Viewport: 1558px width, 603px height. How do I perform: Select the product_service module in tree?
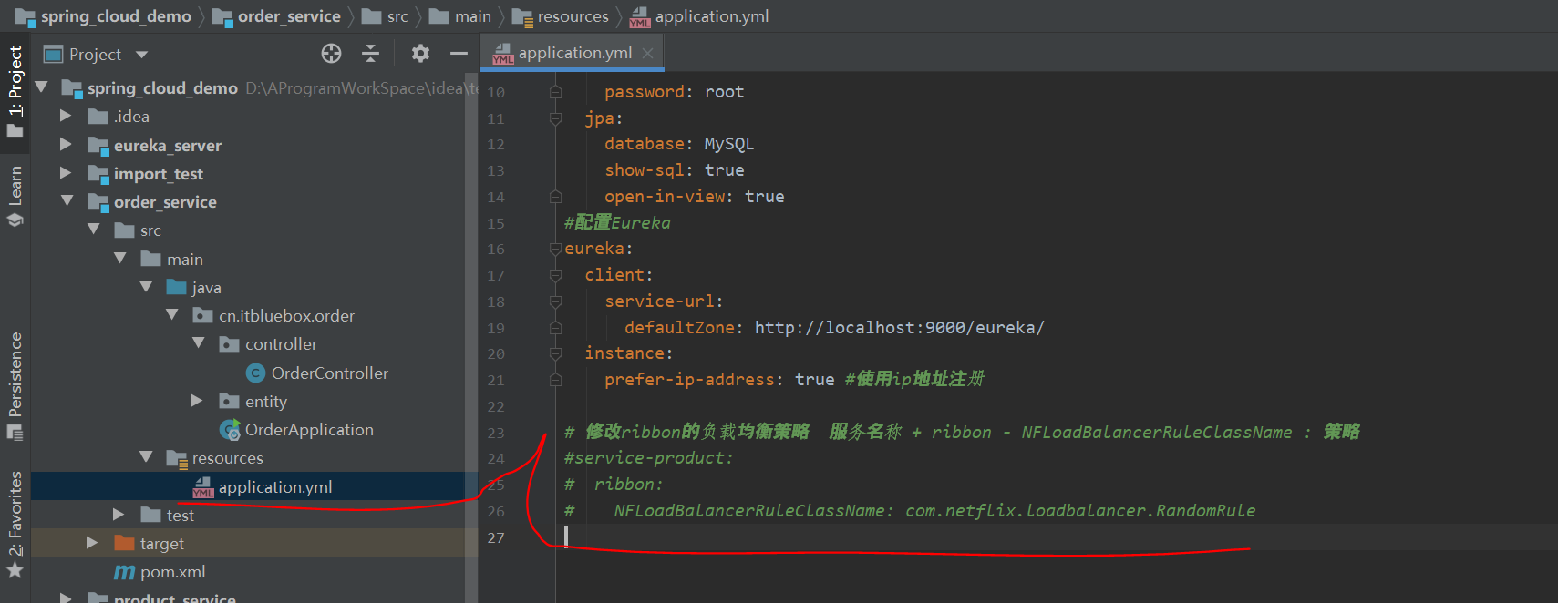174,598
